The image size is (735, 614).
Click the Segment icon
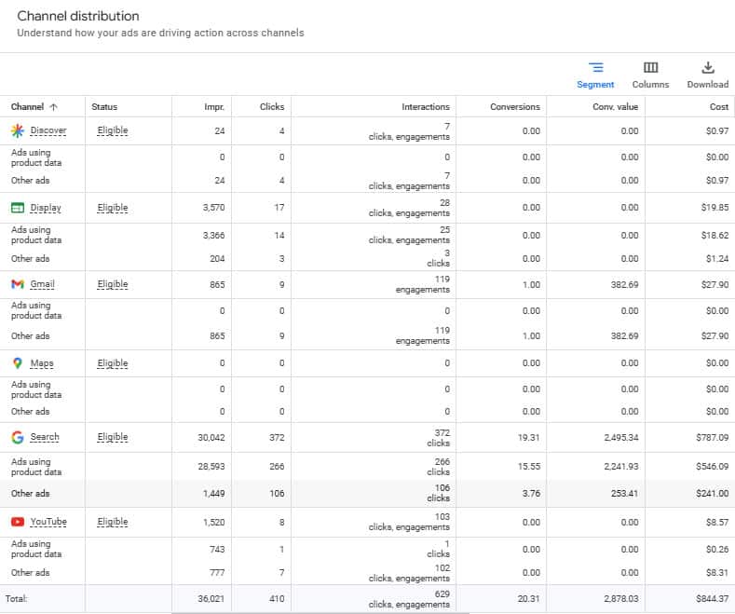pyautogui.click(x=595, y=68)
